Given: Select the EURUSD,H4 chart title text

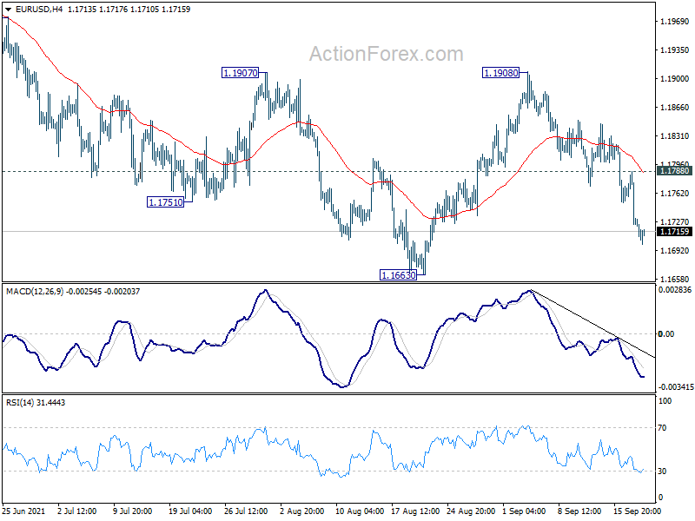Looking at the screenshot, I should 39,10.
